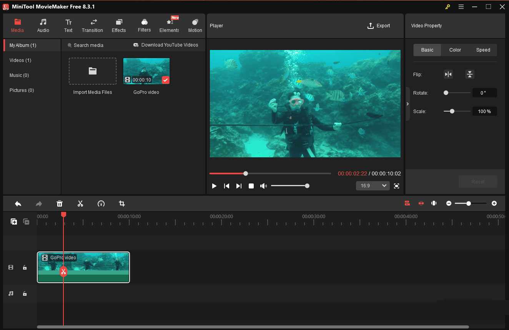Viewport: 509px width, 330px height.
Task: Click the player volume slider
Action: click(x=290, y=186)
